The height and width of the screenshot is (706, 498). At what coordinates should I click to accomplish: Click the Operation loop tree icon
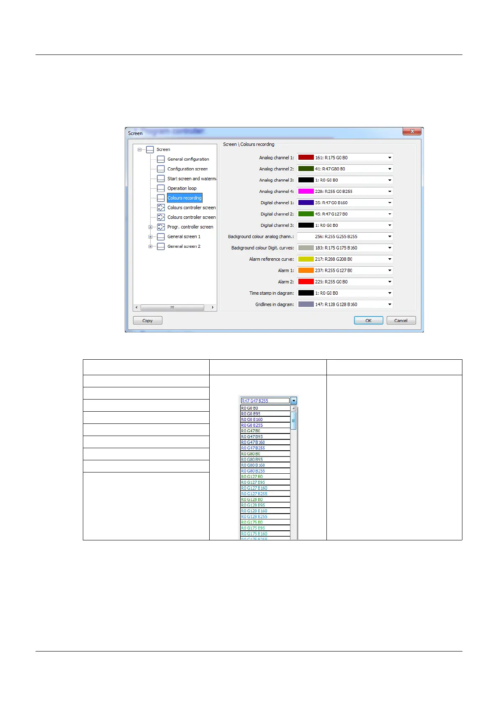coord(161,188)
